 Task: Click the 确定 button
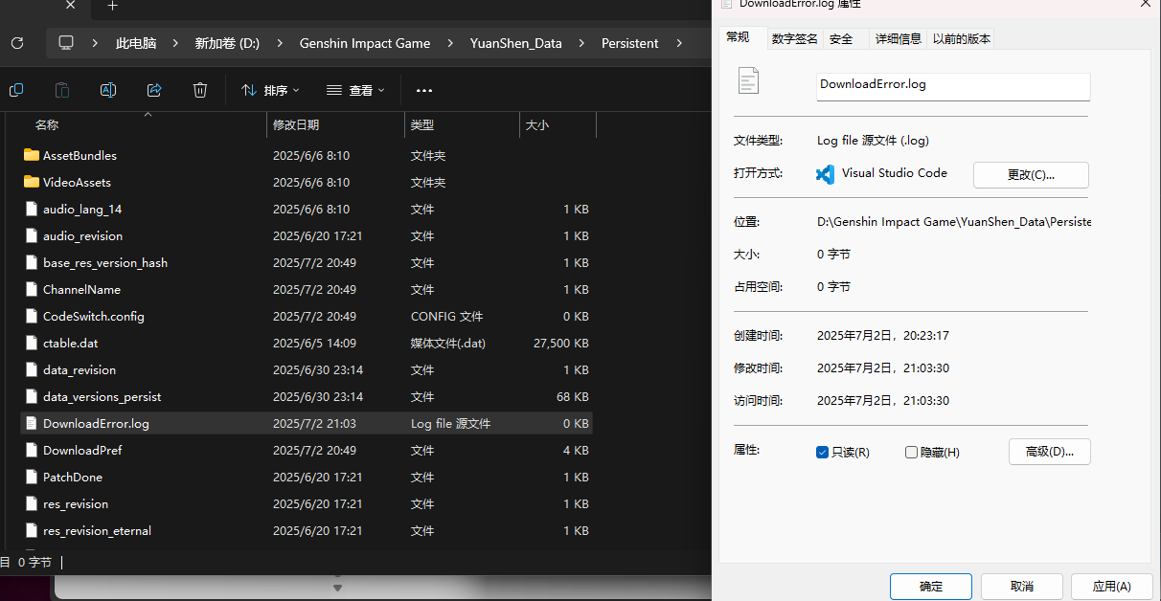pos(931,587)
